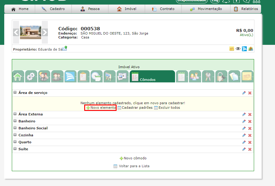Edit Cozinha with pencil icon
Viewport: 275px width, 186px height.
pos(244,135)
